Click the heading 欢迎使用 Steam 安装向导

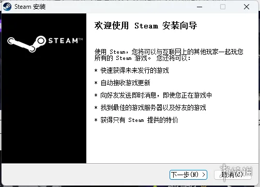(146, 26)
